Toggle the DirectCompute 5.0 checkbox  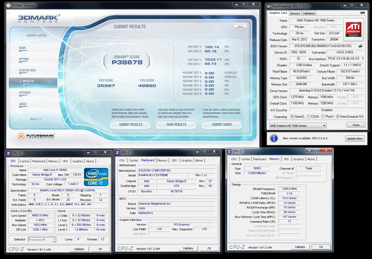point(337,117)
